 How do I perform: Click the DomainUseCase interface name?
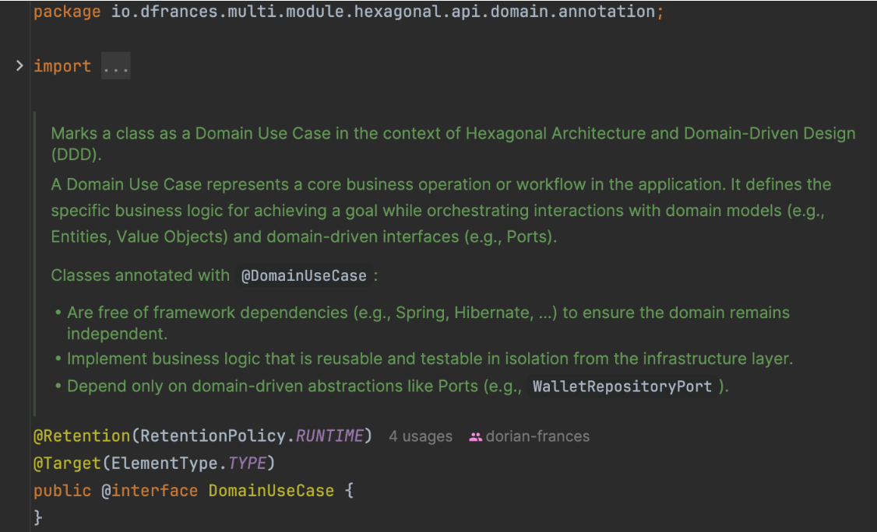tap(271, 491)
